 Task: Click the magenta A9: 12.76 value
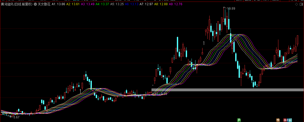click(x=176, y=4)
